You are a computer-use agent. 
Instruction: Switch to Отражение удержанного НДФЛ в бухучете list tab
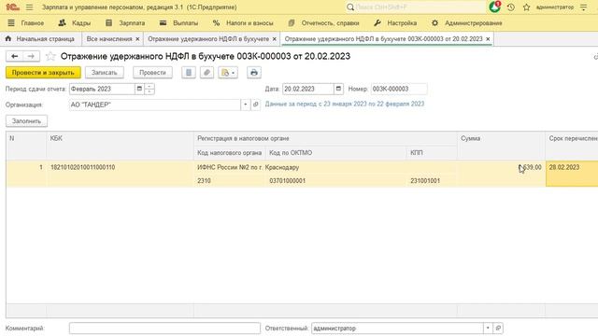coord(208,39)
